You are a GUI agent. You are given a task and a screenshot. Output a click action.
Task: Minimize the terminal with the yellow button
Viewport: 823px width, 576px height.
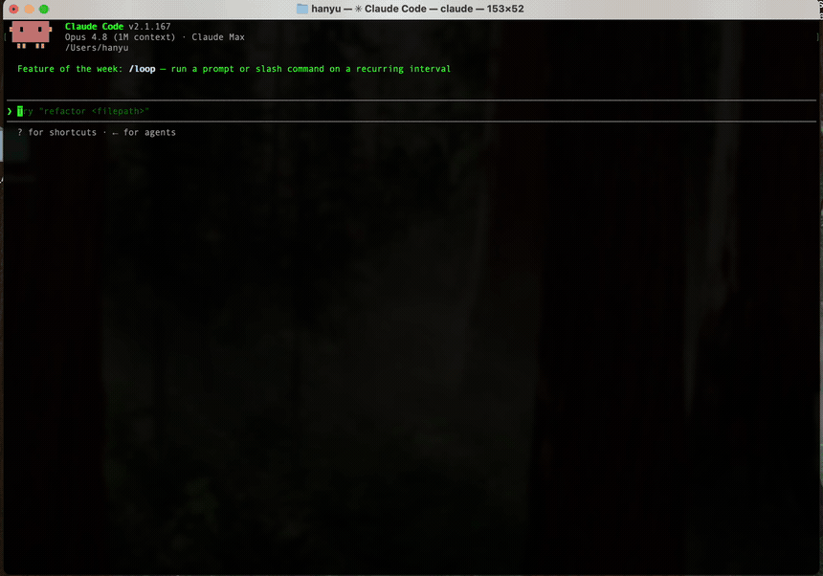click(x=29, y=9)
